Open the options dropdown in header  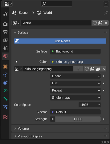click(x=106, y=4)
